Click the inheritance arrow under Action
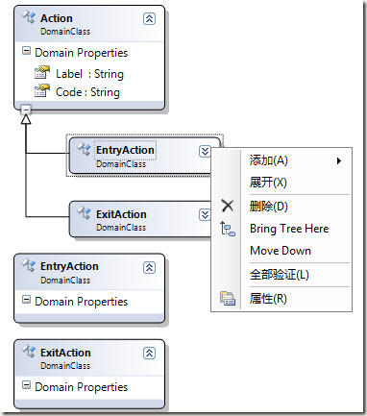The height and width of the screenshot is (416, 367). (26, 119)
